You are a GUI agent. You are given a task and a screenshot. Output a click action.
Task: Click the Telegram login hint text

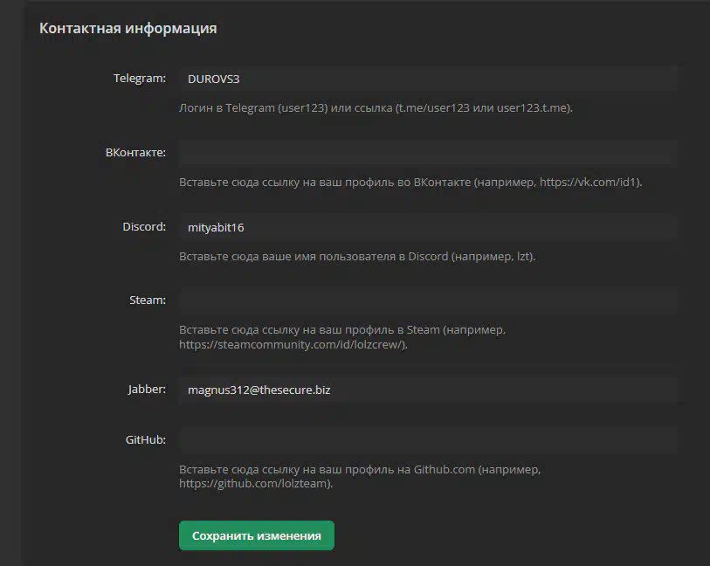coord(376,107)
